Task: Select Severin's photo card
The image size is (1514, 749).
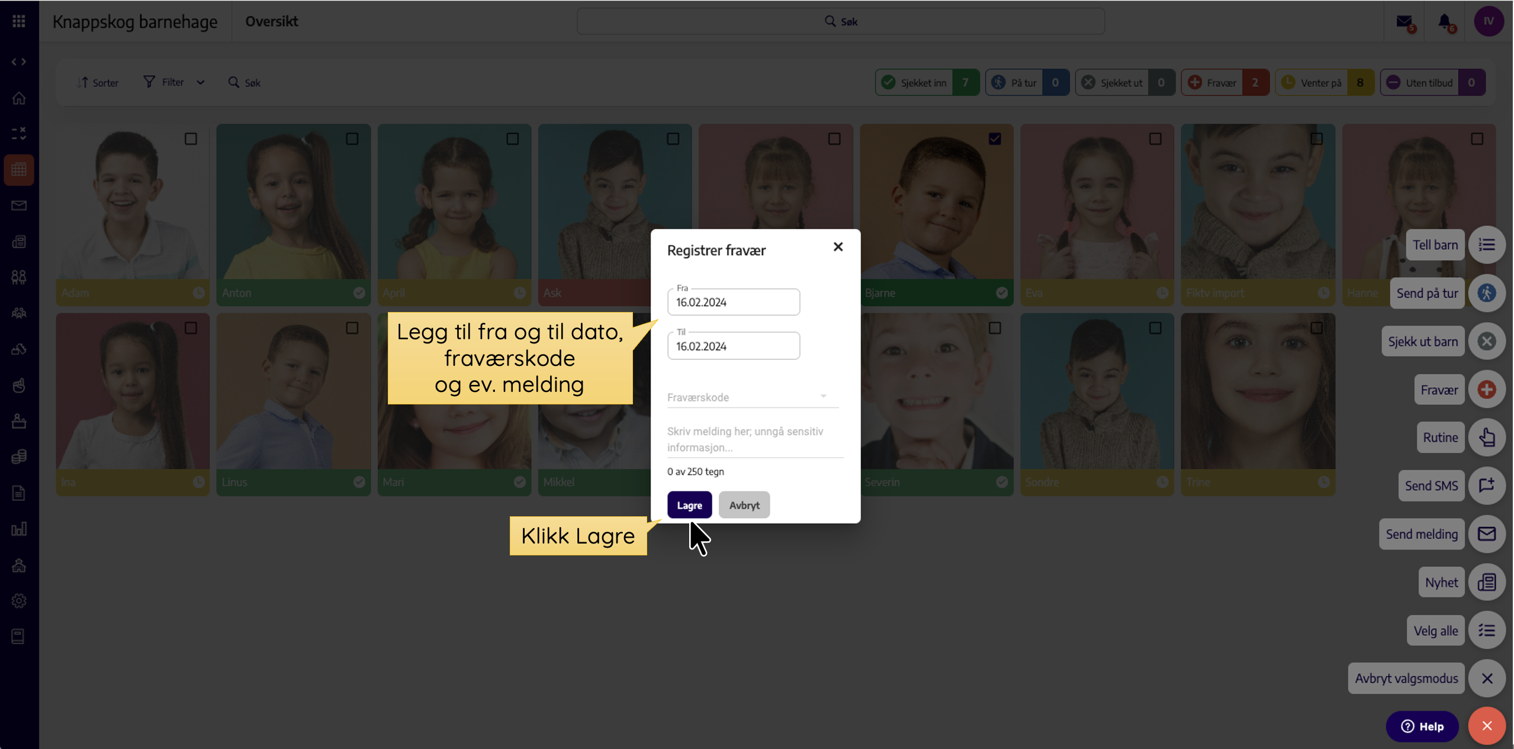Action: pos(937,404)
